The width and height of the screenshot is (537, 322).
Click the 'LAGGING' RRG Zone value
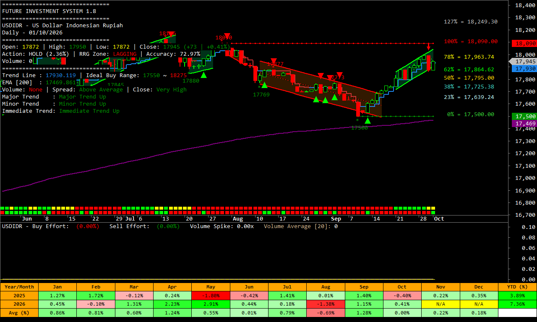[x=125, y=54]
